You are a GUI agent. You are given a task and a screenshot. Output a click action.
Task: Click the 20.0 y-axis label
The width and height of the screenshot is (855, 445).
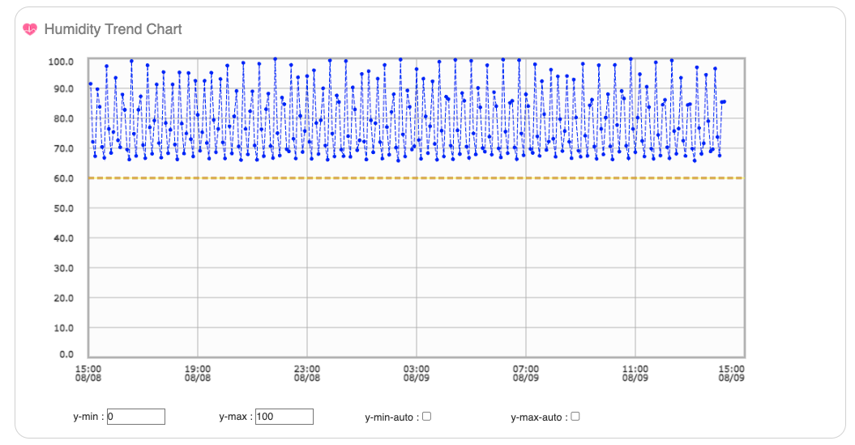[63, 298]
